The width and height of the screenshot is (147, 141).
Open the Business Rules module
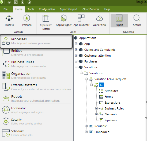click(36, 64)
